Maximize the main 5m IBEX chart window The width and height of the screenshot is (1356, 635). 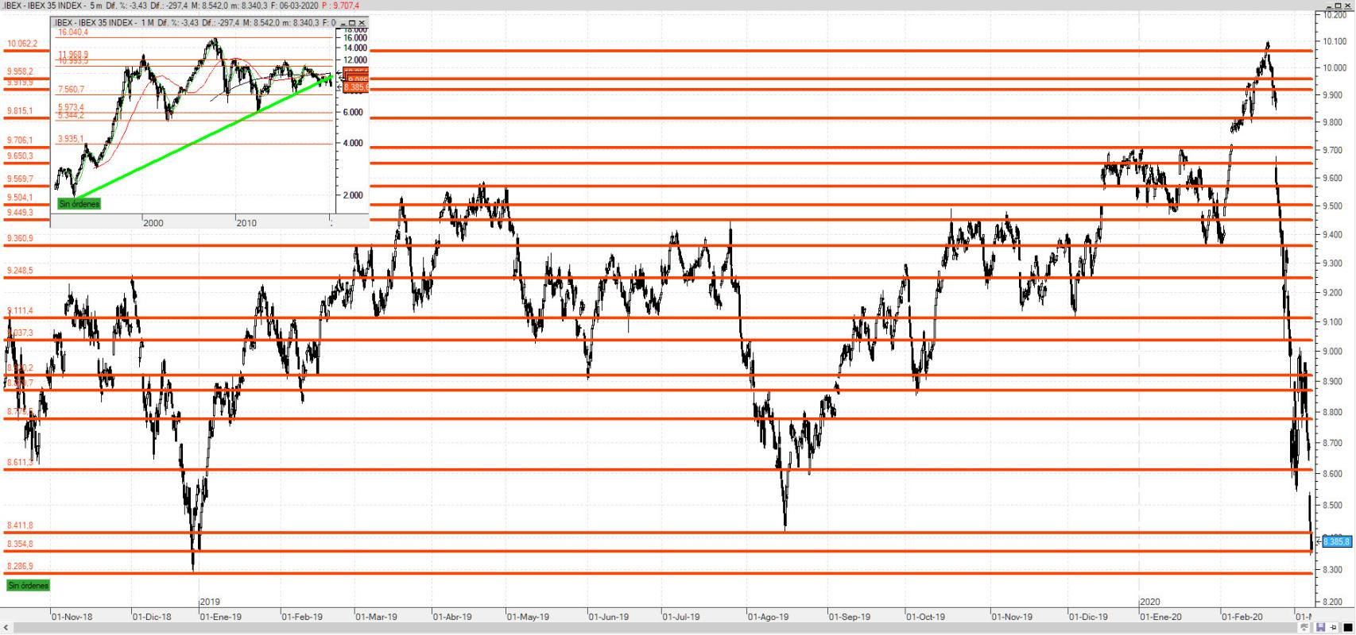coord(1339,6)
